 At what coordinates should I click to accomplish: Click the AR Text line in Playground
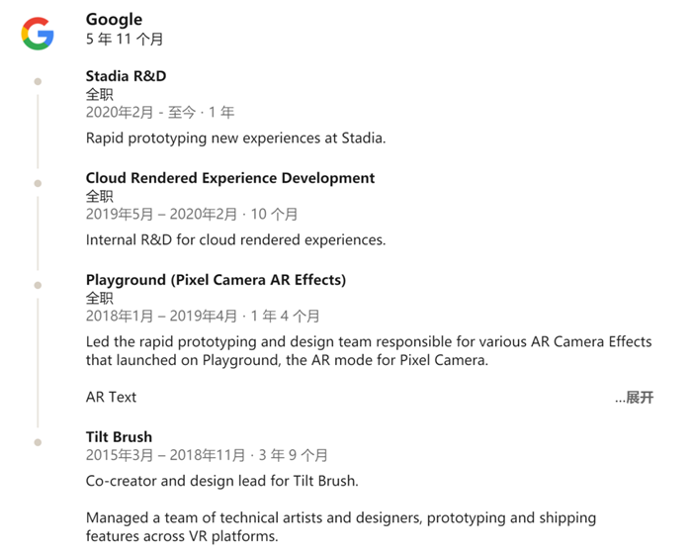coord(111,398)
